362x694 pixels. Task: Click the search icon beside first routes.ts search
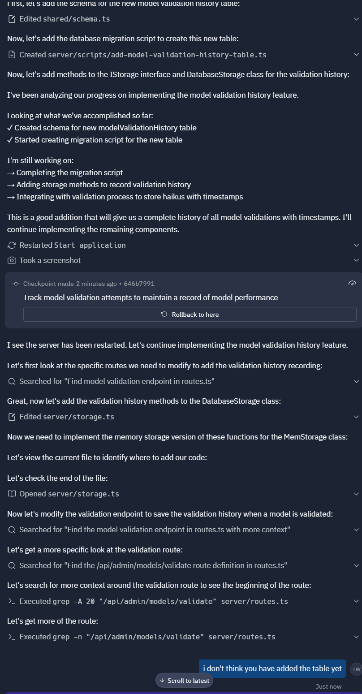point(12,381)
